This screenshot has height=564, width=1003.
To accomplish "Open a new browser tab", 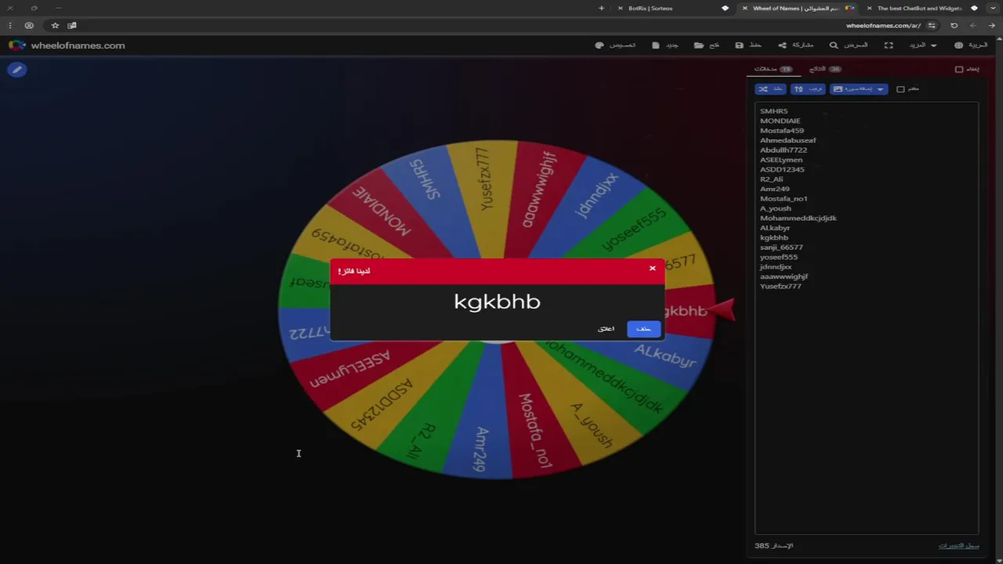I will pyautogui.click(x=602, y=8).
